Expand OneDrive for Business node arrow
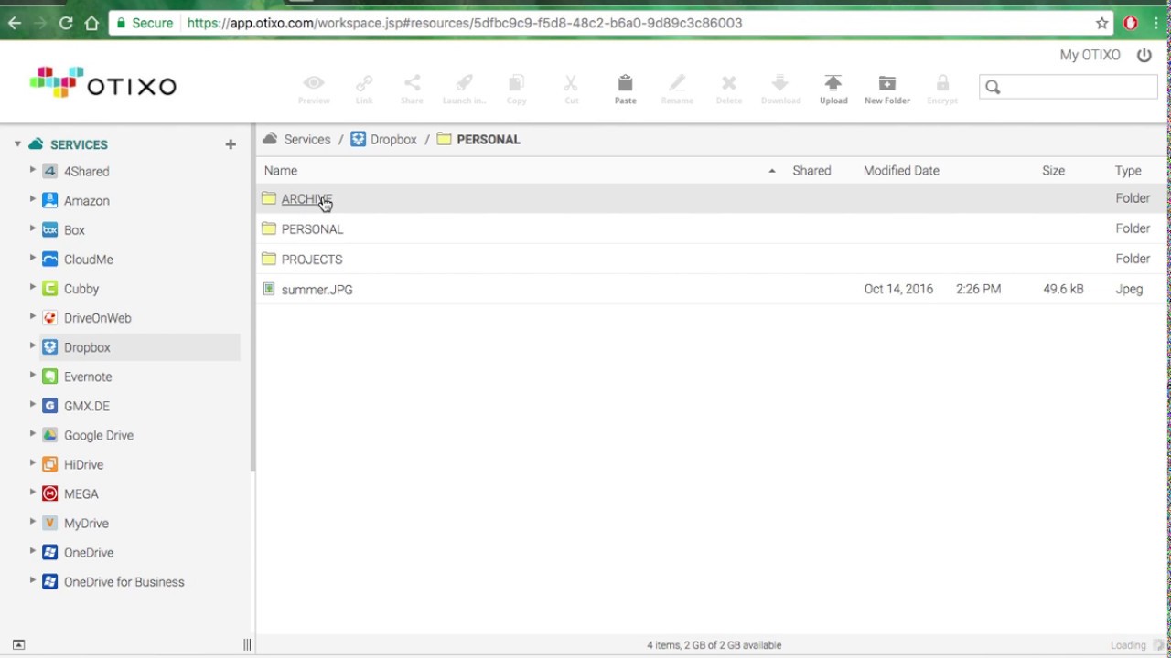This screenshot has width=1171, height=658. [x=32, y=580]
